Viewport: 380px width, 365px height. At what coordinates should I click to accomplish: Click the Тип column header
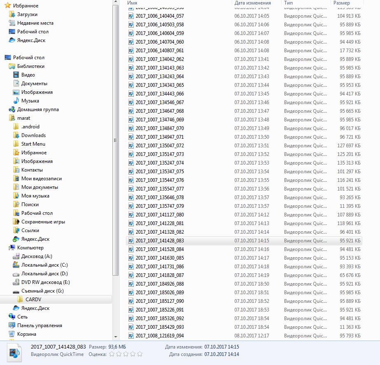(x=288, y=3)
